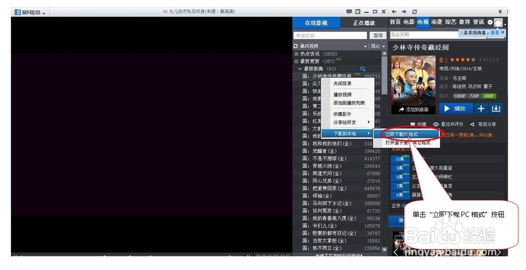
Task: Choose 收藏影片 from the context menu
Action: (x=342, y=114)
